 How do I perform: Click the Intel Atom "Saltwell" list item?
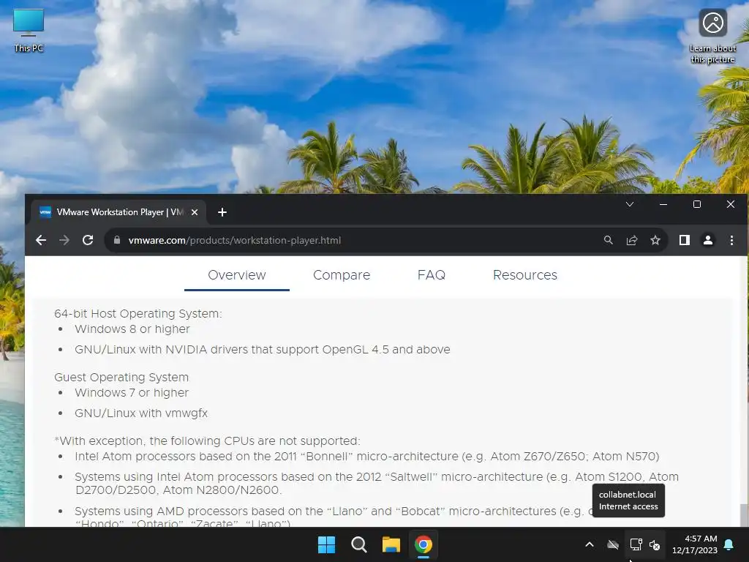377,483
